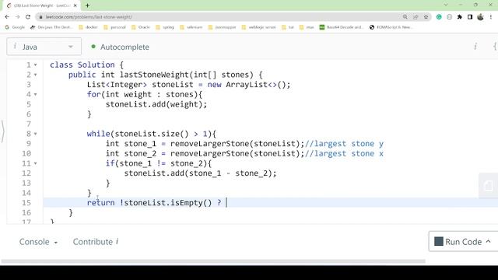
Task: Expand the left panel handle
Action: pyautogui.click(x=2, y=131)
